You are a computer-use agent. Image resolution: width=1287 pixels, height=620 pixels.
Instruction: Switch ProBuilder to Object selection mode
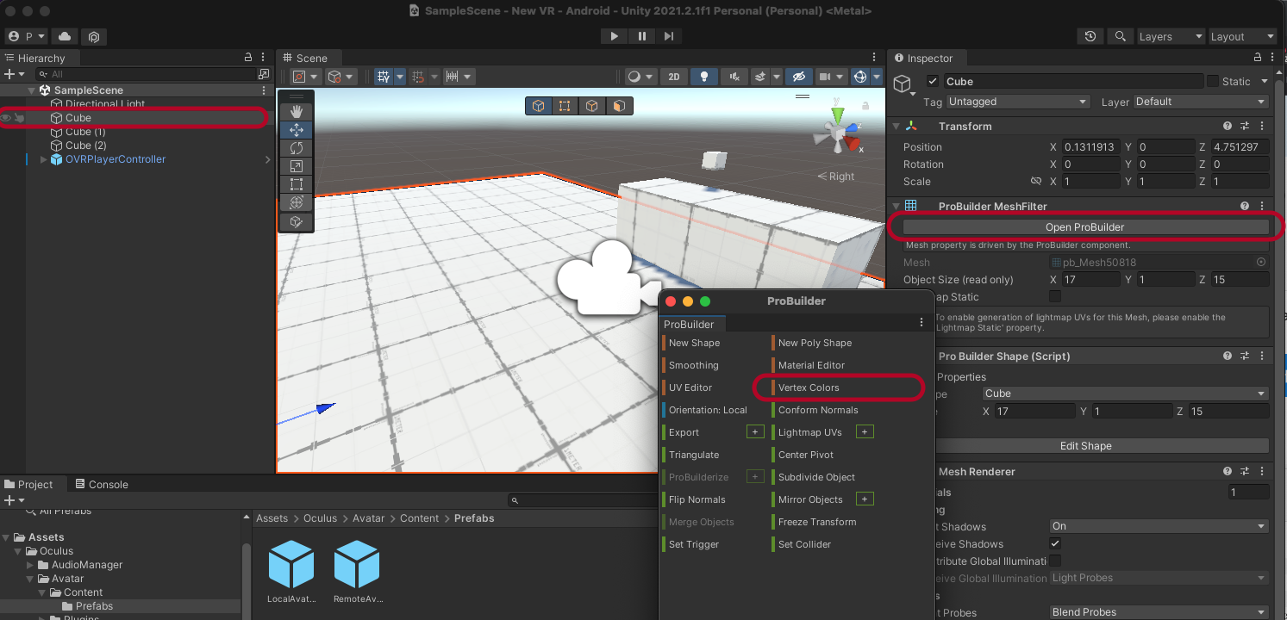coord(539,106)
